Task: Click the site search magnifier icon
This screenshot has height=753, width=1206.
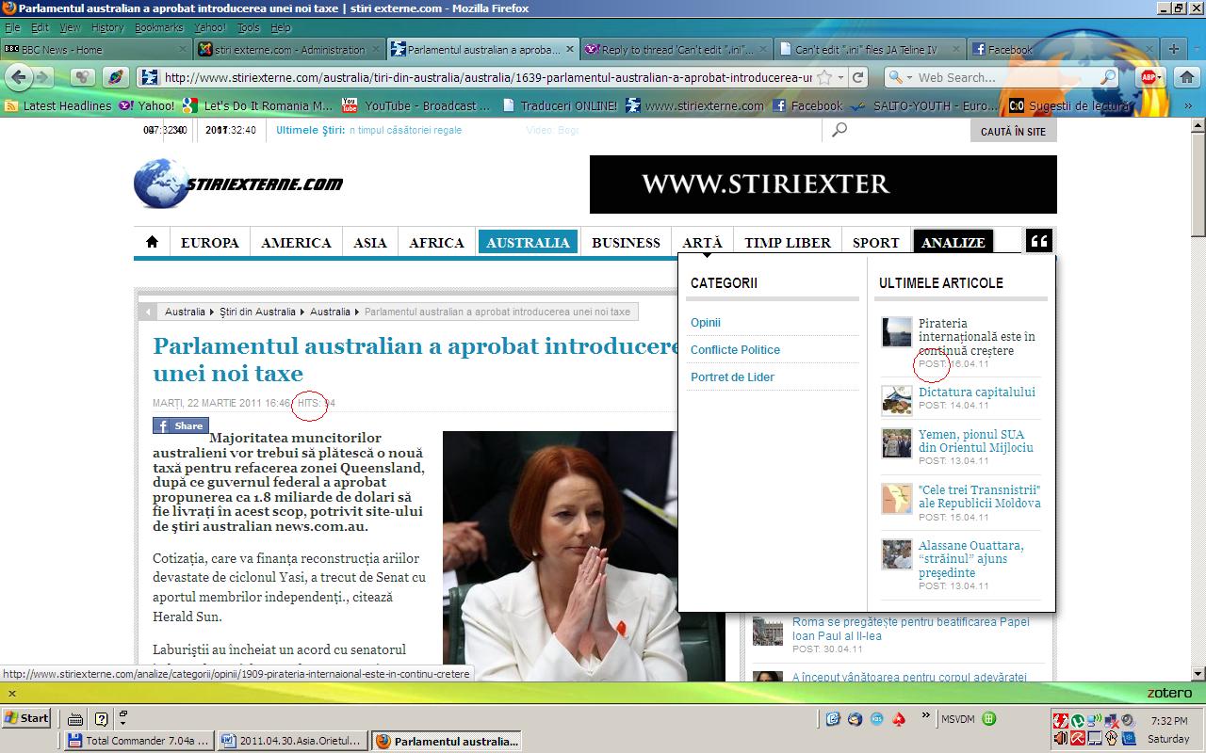Action: 839,130
